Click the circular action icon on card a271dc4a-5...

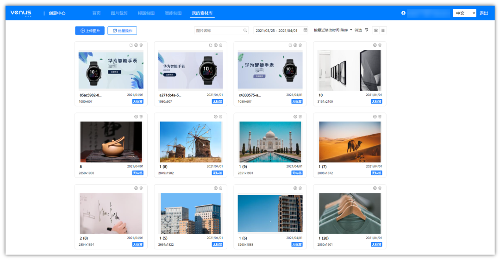[216, 45]
